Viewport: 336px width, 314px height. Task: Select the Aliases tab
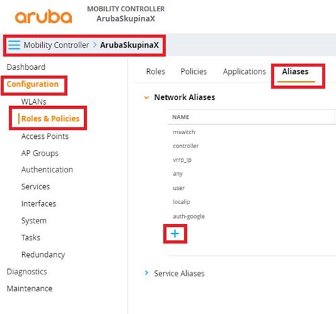[x=295, y=72]
